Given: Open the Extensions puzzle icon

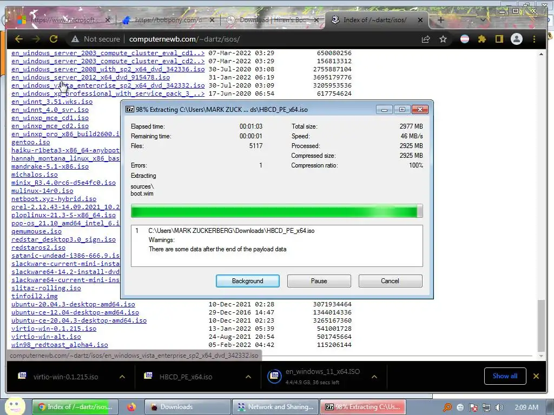Looking at the screenshot, I should 482,39.
